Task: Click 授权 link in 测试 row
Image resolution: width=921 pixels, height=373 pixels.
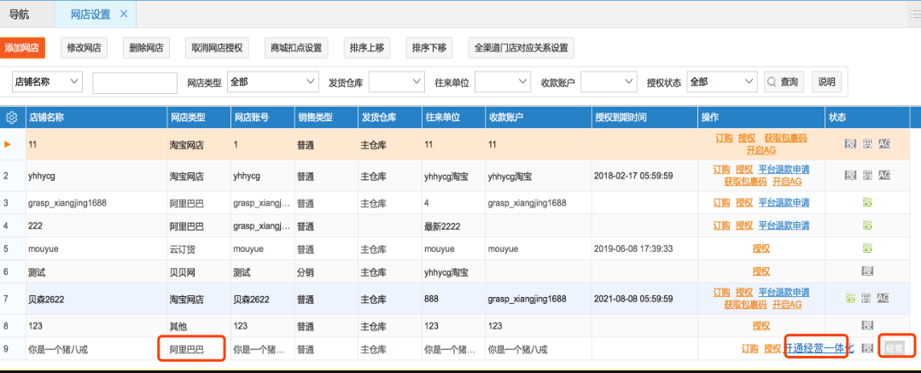Action: click(x=761, y=271)
